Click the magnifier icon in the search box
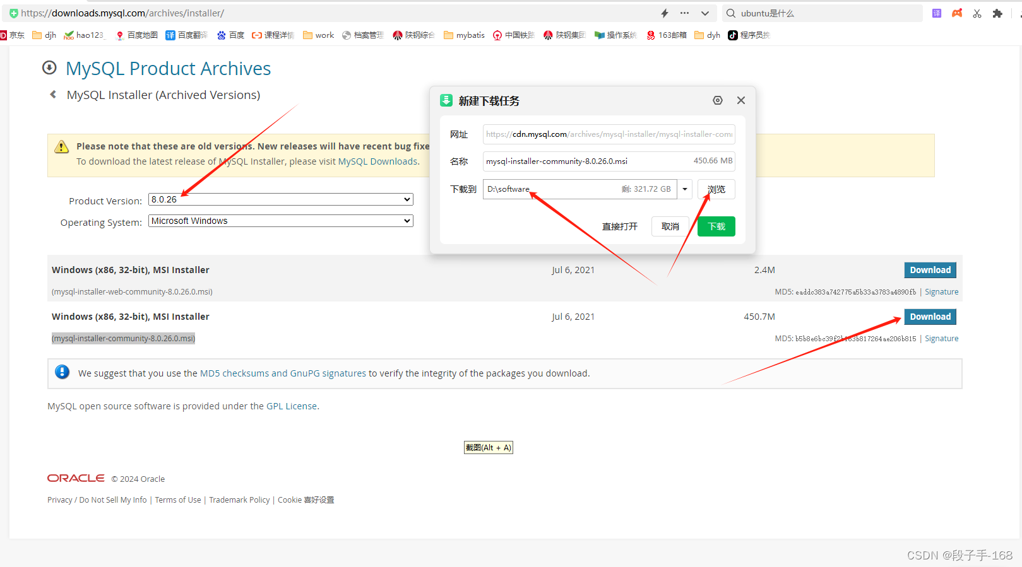This screenshot has height=567, width=1022. [731, 13]
